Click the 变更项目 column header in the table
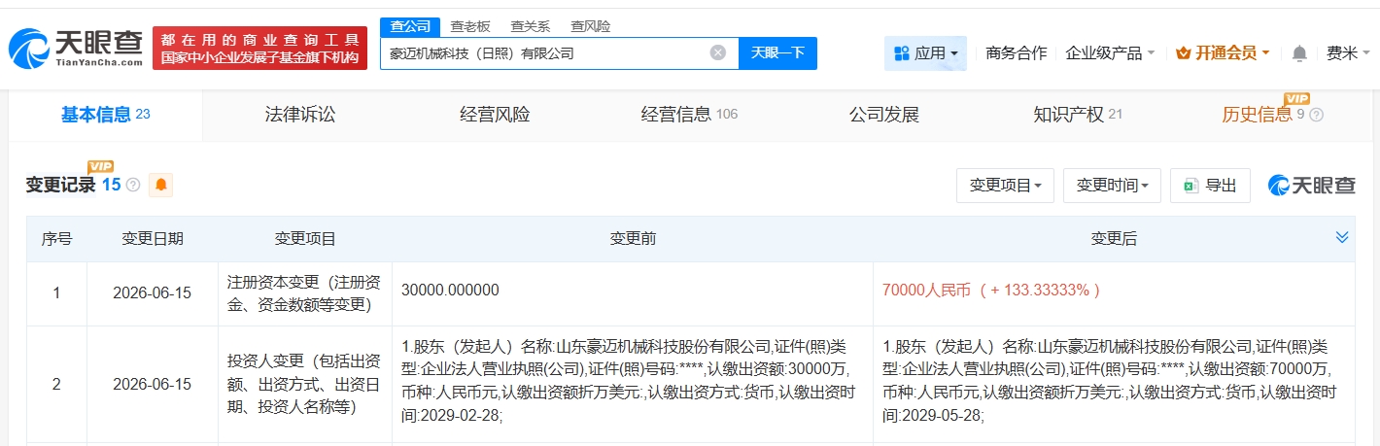 pyautogui.click(x=305, y=238)
